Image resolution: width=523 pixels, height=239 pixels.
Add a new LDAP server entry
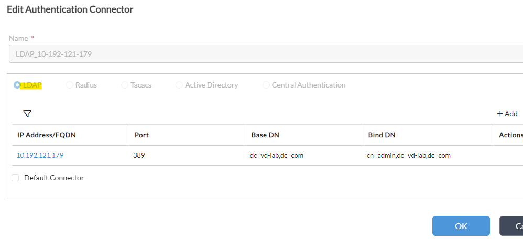(x=507, y=114)
